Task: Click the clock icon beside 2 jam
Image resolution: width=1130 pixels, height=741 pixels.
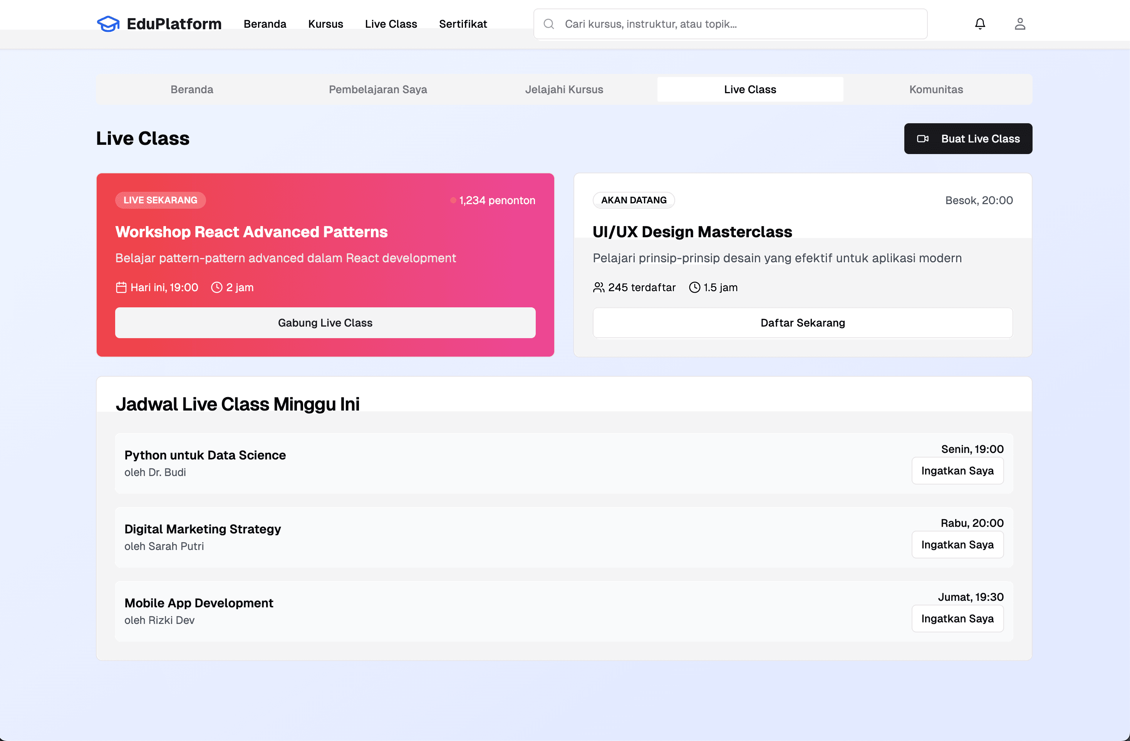Action: pos(216,287)
